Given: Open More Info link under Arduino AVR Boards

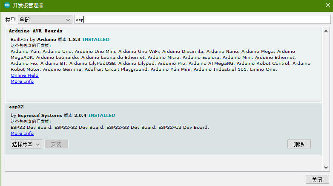Looking at the screenshot, I should 22,81.
